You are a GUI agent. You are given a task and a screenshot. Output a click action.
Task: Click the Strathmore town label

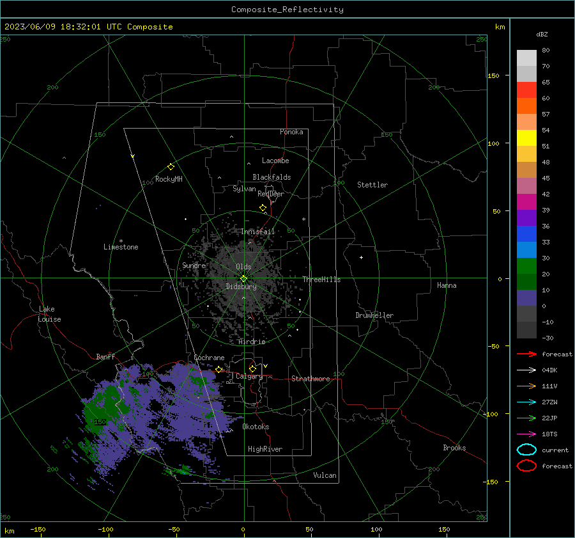coord(310,379)
